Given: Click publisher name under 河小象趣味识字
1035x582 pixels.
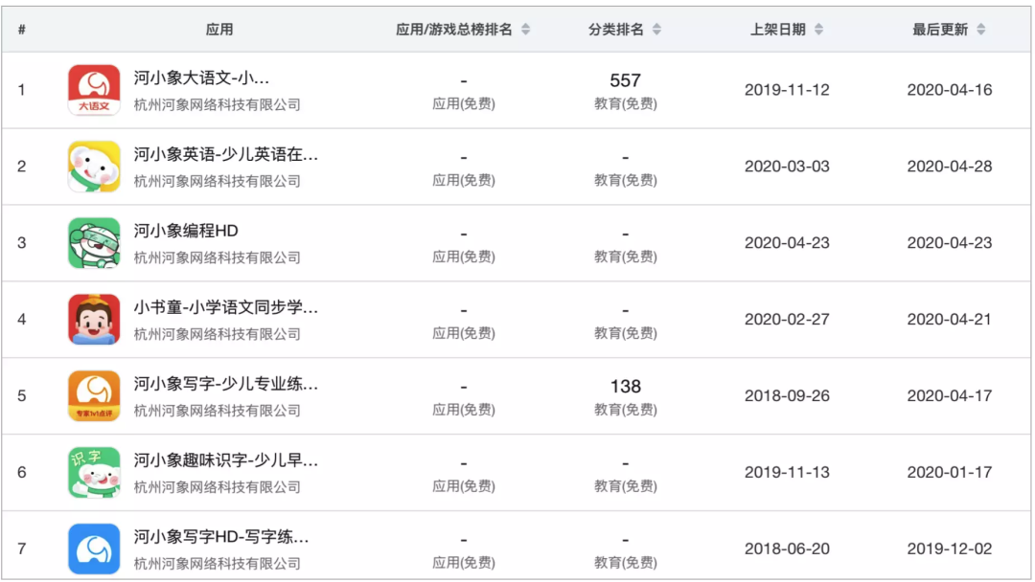Looking at the screenshot, I should 218,486.
